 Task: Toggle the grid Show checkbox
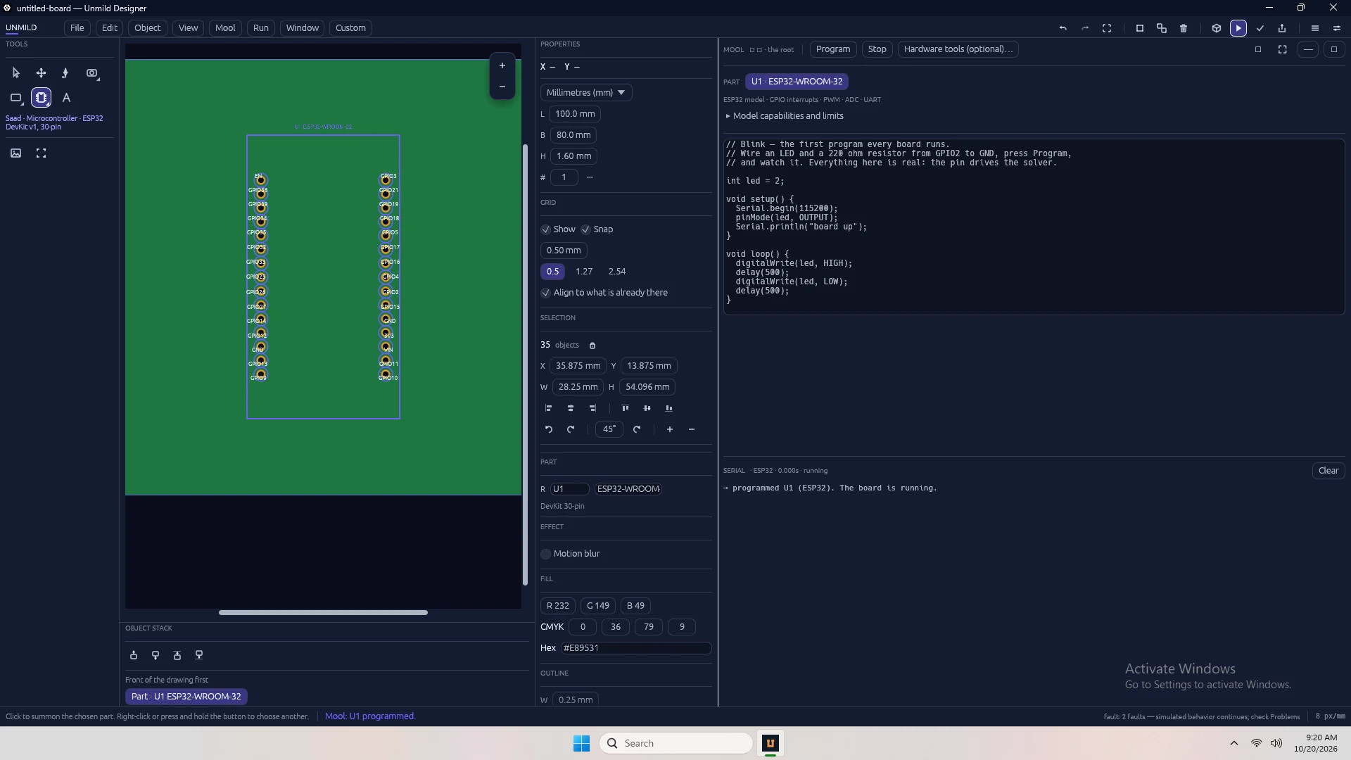point(545,229)
